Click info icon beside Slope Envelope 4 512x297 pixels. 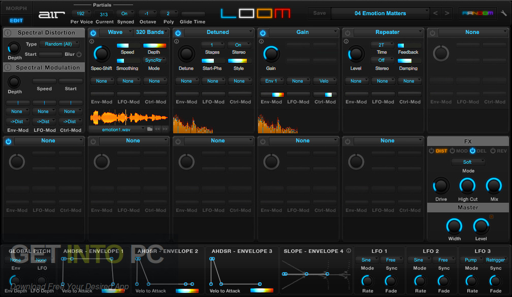click(348, 251)
